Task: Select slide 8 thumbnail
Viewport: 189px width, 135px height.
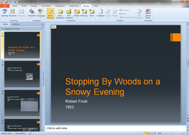Action: click(x=22, y=103)
